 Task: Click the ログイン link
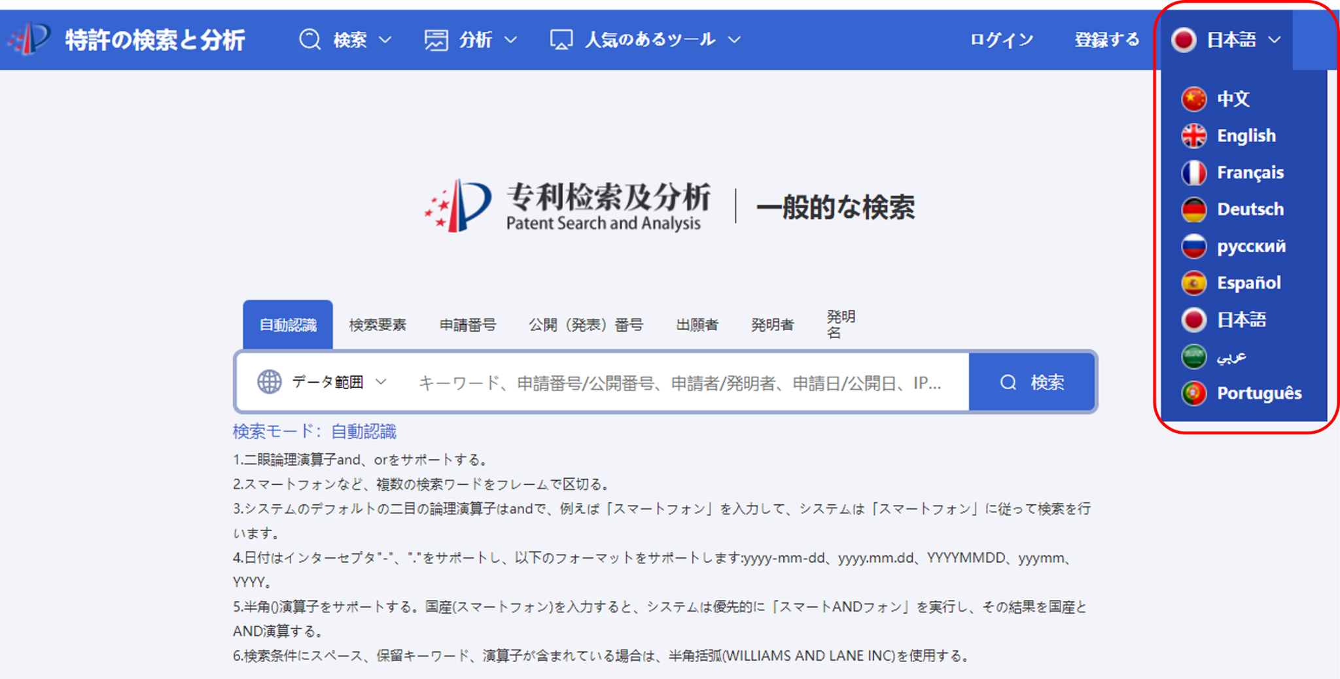point(1000,39)
